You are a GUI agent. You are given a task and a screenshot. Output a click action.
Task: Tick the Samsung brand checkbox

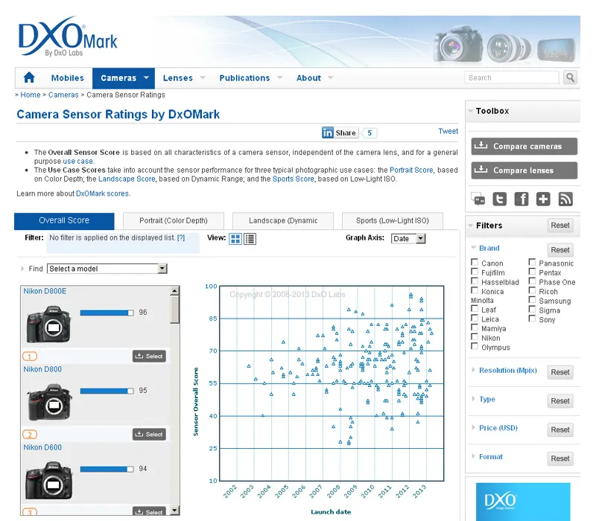tap(532, 300)
